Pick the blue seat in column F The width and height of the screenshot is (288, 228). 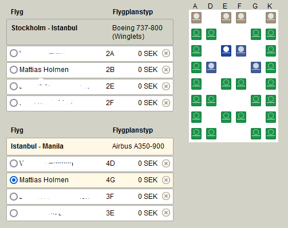(x=241, y=51)
